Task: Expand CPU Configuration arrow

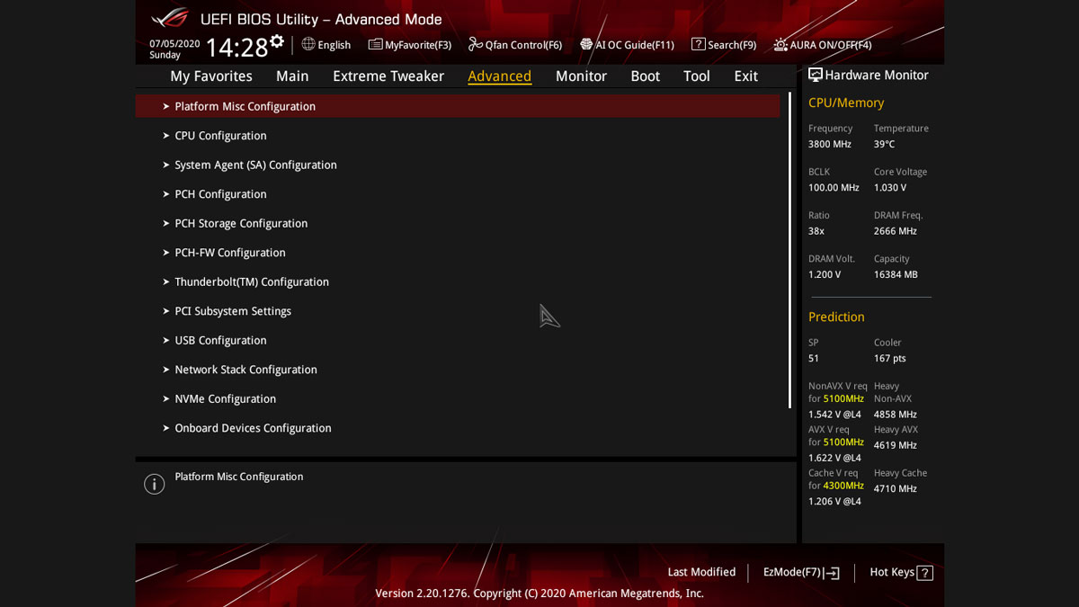Action: click(166, 136)
